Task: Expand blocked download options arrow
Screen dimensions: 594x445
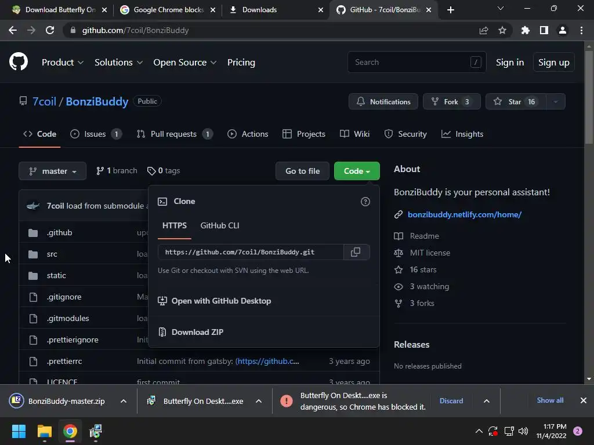Action: point(487,401)
